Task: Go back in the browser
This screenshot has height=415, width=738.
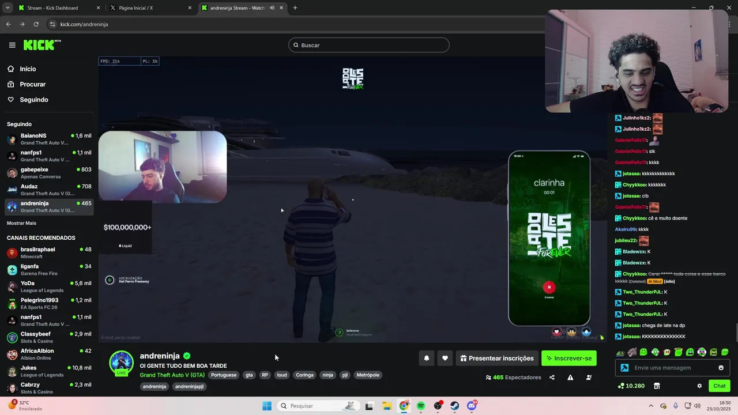Action: [9, 24]
